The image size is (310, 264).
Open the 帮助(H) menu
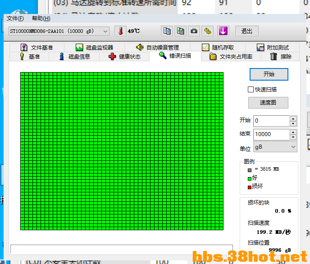click(x=41, y=18)
